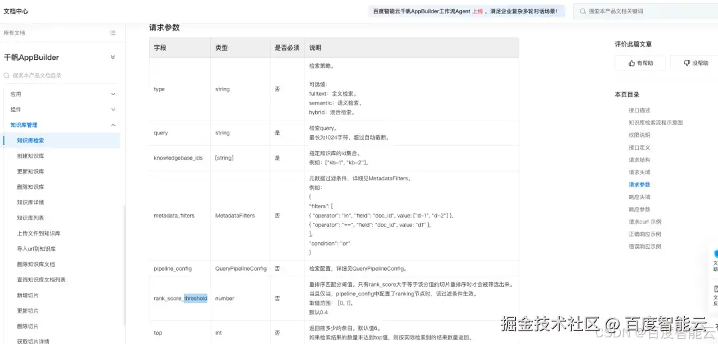Open 删除知识库文档 in the sidebar
Viewport: 718px width, 344px height.
36,264
